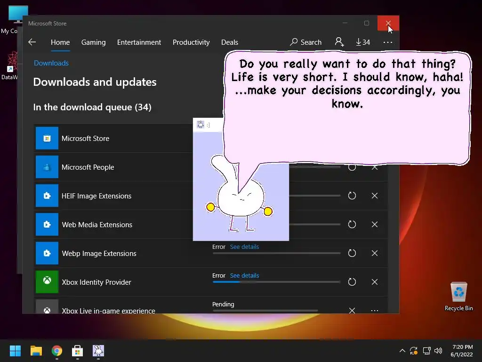Viewport: 482px width, 362px height.
Task: Retry HEIF Image Extensions download
Action: (352, 196)
